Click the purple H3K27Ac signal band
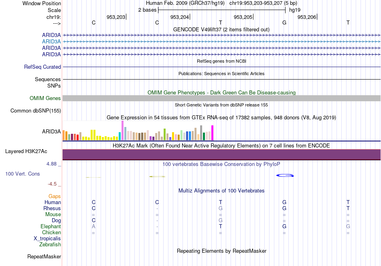 coord(221,155)
